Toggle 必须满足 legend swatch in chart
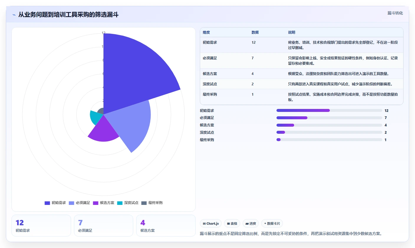 [71, 203]
